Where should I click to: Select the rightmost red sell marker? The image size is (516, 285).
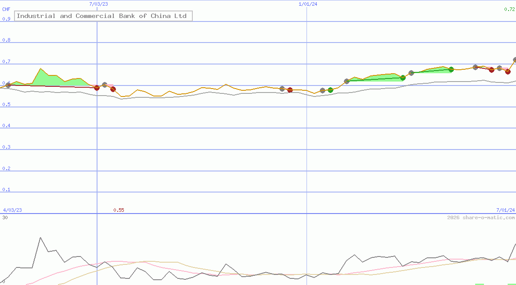pyautogui.click(x=508, y=72)
